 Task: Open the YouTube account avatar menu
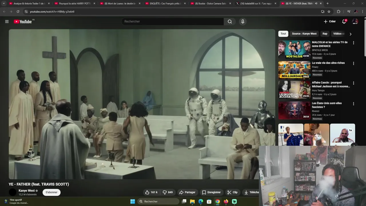coord(355,21)
